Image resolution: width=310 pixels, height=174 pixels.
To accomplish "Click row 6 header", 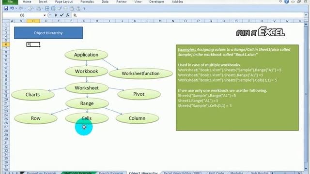I will (6, 44).
